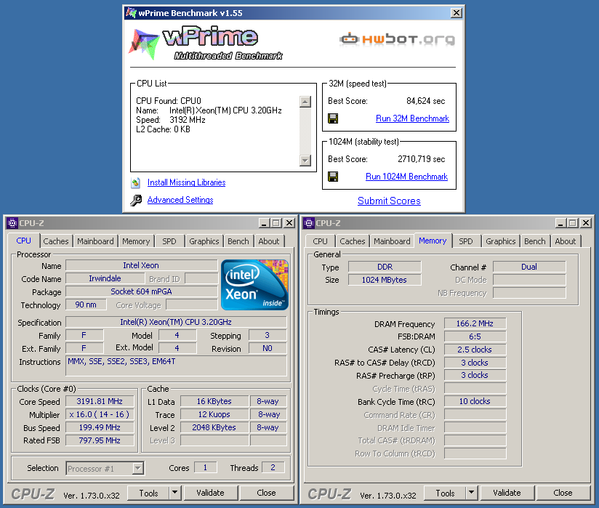Open Install Missing Libraries link
This screenshot has width=599, height=508.
coord(186,182)
